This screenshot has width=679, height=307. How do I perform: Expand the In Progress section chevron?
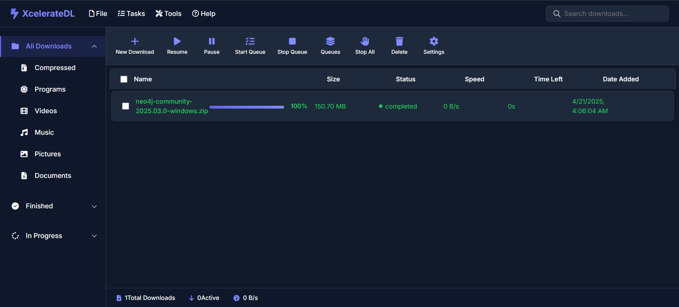[x=94, y=236]
